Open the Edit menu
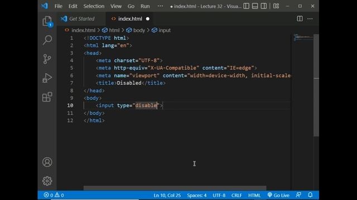This screenshot has height=200, width=357. [73, 6]
